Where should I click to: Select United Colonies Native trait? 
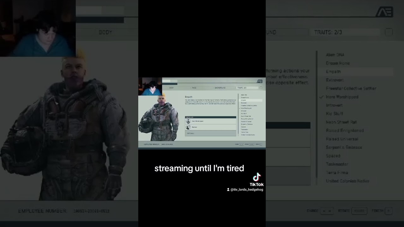click(248, 135)
